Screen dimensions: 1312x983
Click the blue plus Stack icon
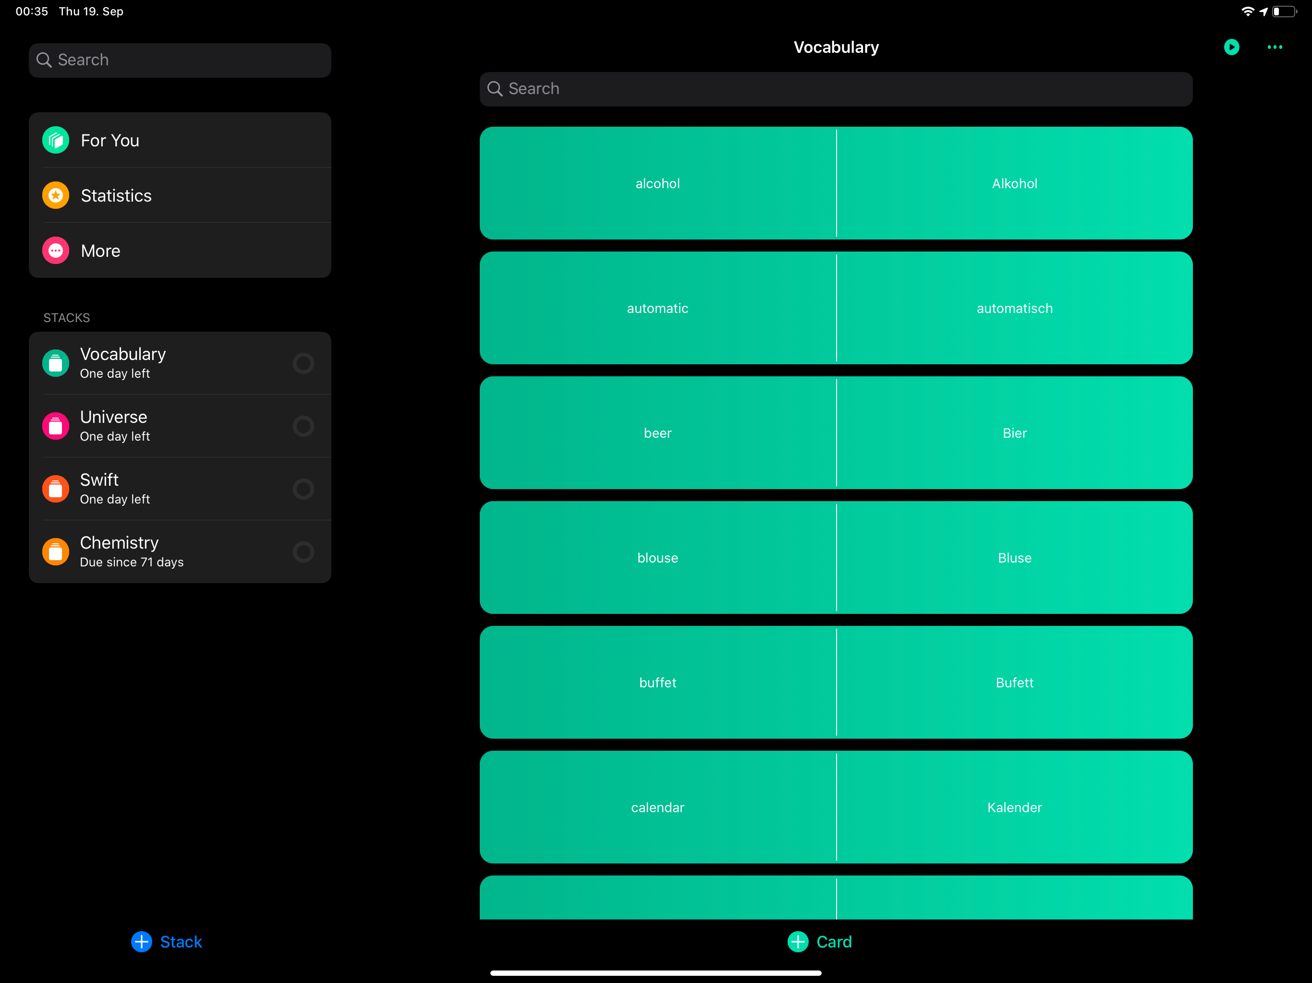click(142, 942)
